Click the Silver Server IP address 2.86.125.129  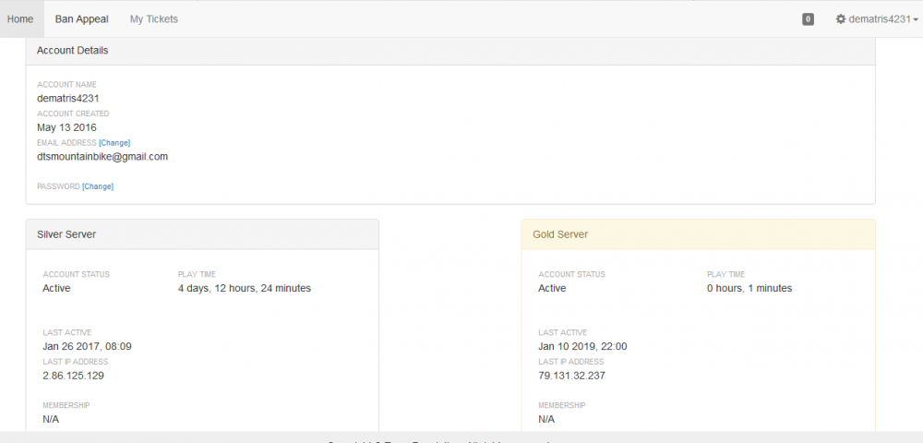[74, 376]
